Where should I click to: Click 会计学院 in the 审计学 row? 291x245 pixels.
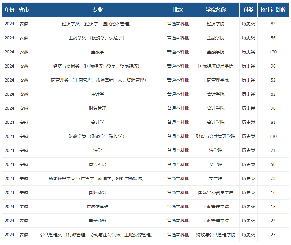[216, 94]
